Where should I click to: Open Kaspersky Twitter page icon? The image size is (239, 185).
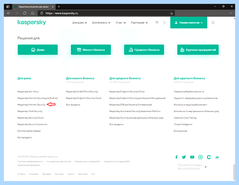pyautogui.click(x=184, y=157)
